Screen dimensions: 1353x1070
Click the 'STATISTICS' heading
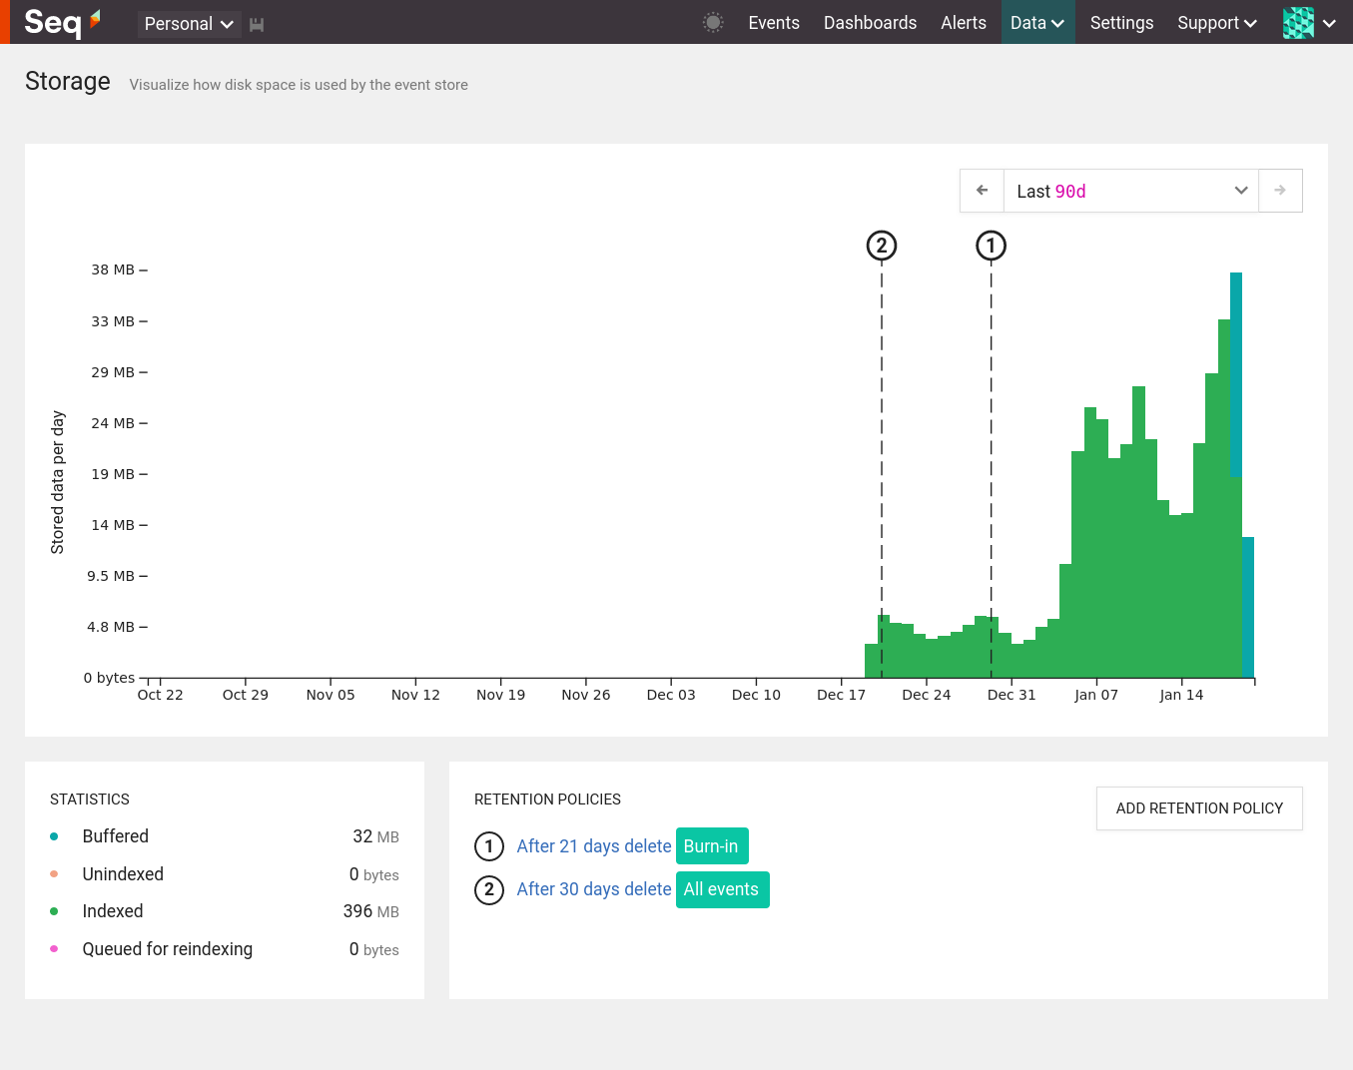click(x=90, y=800)
